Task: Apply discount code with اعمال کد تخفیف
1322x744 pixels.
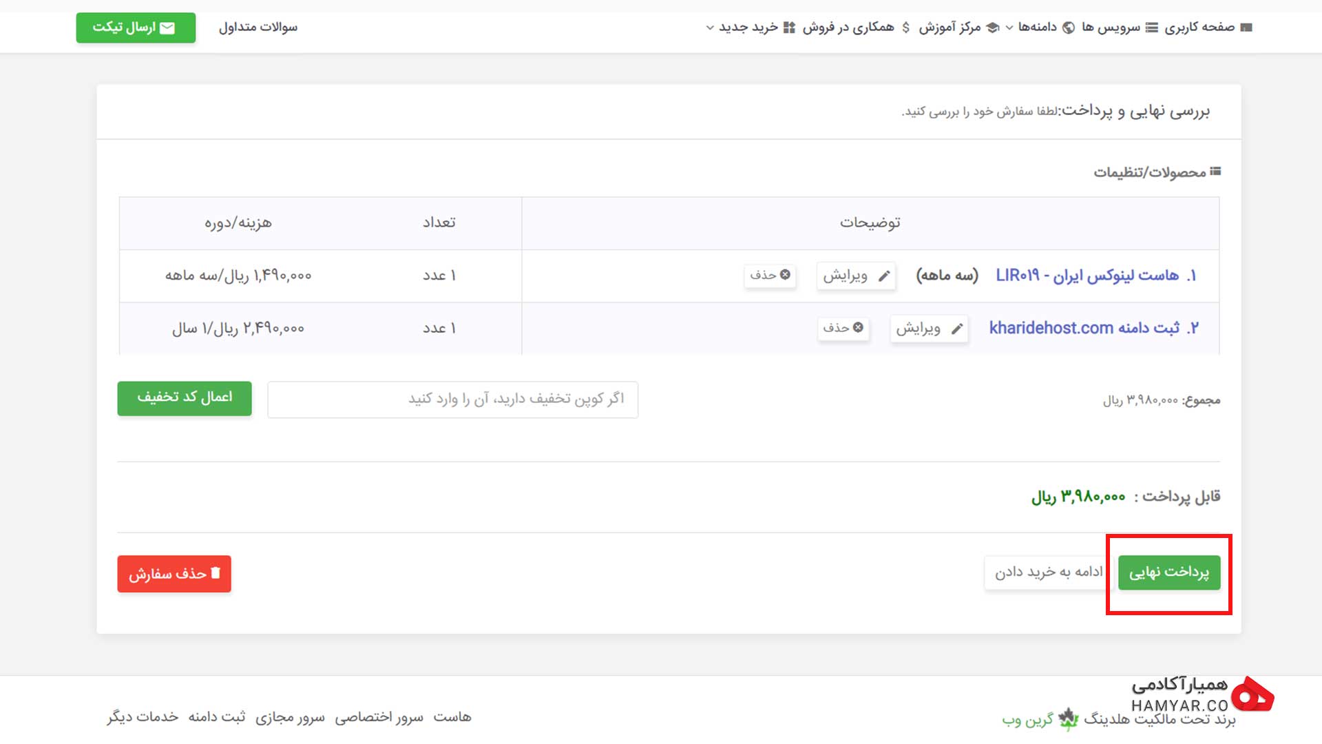Action: (x=185, y=398)
